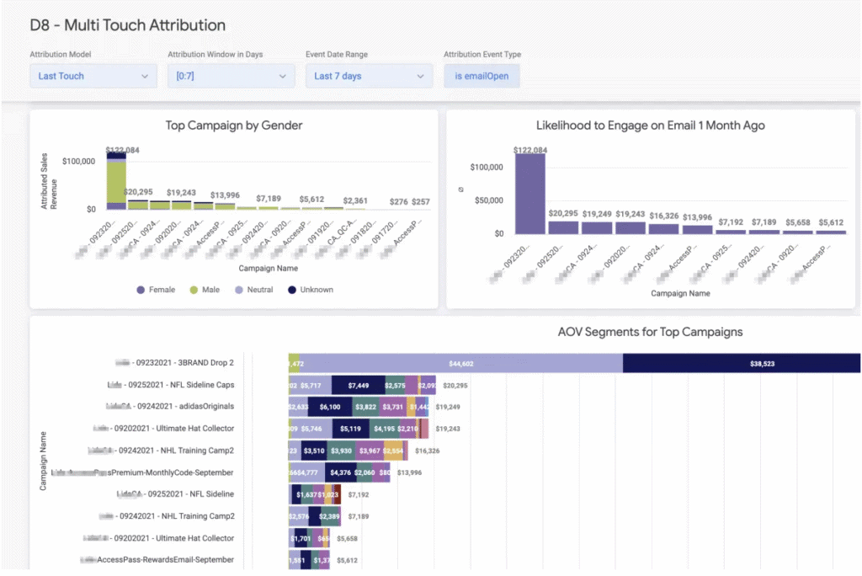Select the $7,449 segment in NFL Sideline Caps

[357, 385]
